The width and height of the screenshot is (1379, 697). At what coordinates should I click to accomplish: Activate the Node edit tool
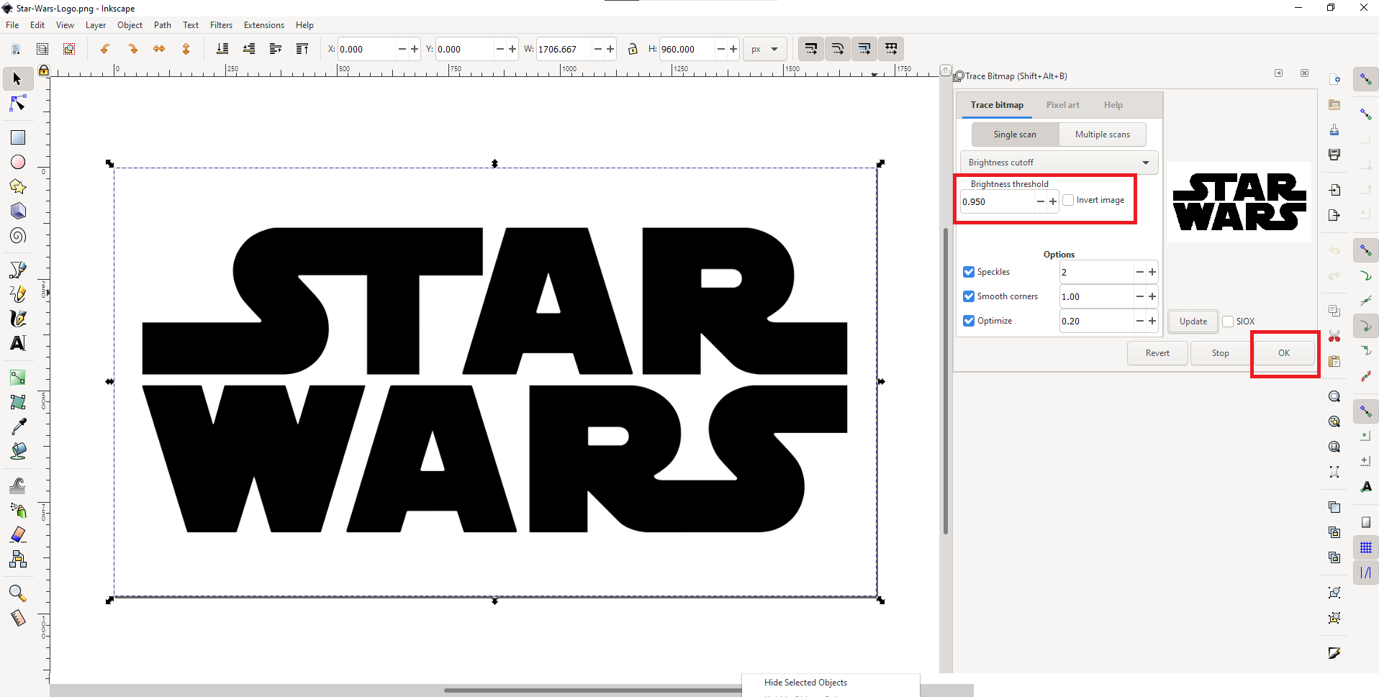(18, 104)
